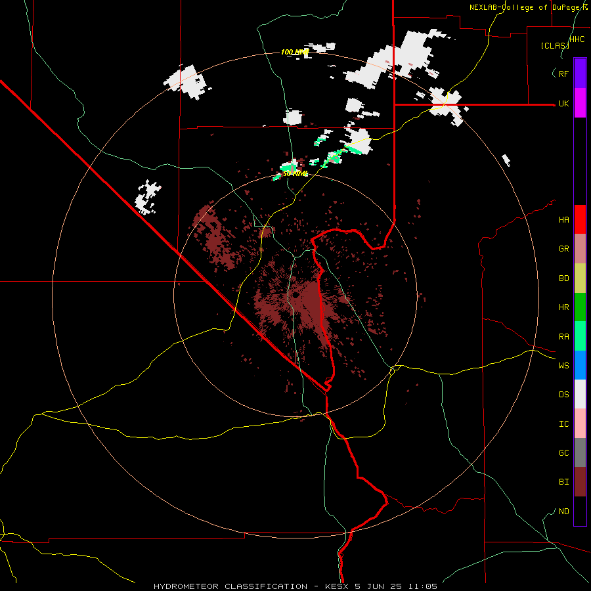Click the RF purple legend color block
This screenshot has width=591, height=591.
580,74
